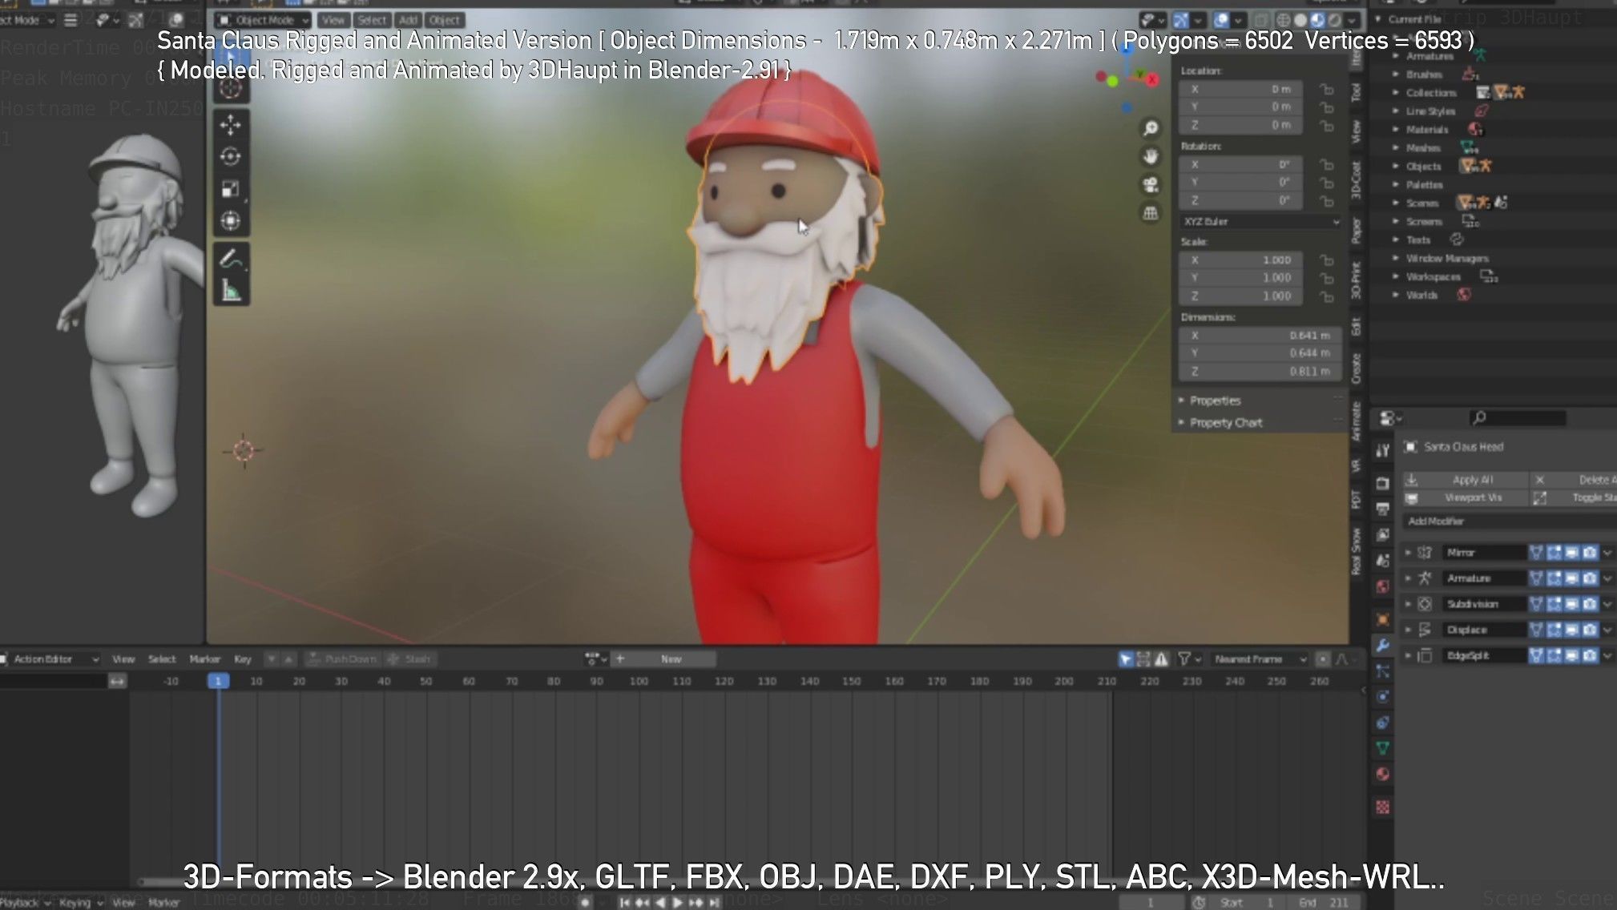Select the Scale tool in viewport toolbar

tap(231, 189)
